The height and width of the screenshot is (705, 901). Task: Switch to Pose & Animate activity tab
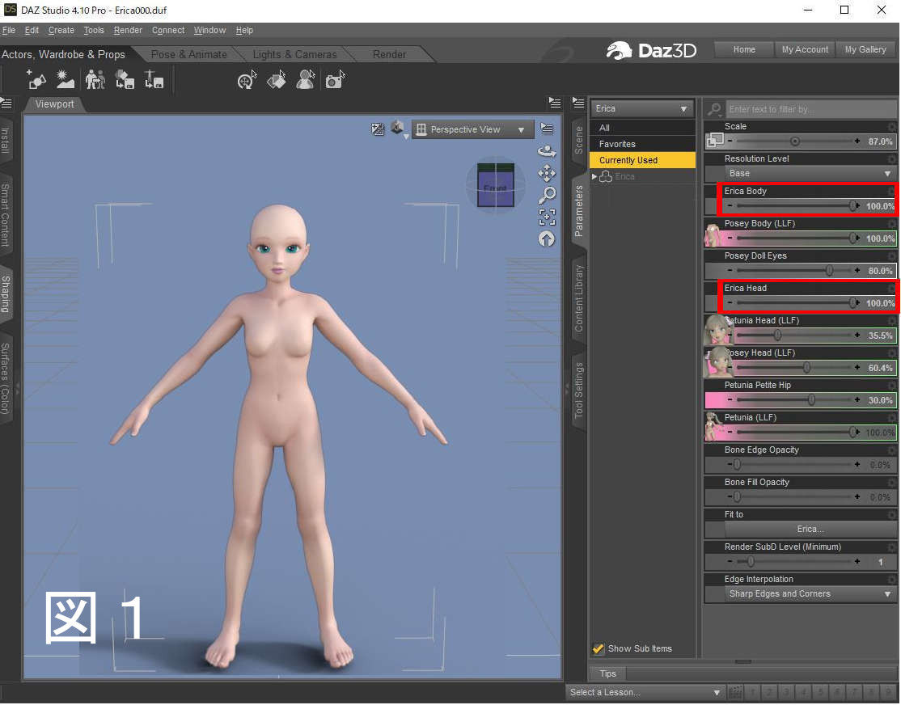click(x=188, y=54)
